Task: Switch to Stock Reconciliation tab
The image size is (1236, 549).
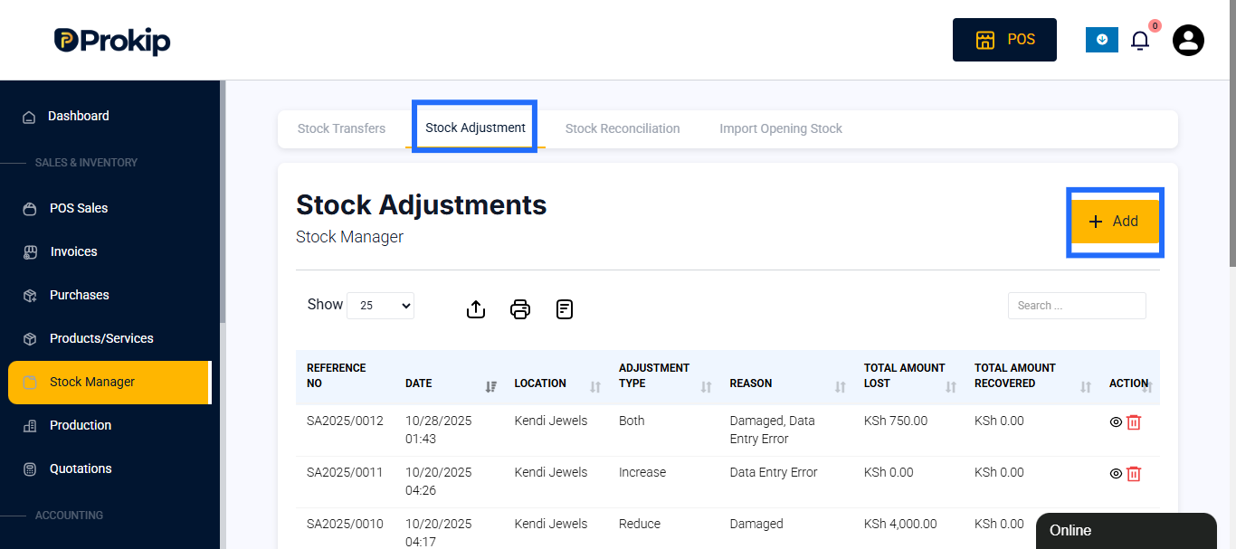Action: pos(623,128)
